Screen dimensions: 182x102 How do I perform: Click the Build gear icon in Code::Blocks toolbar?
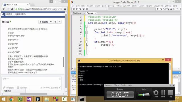[74, 9]
